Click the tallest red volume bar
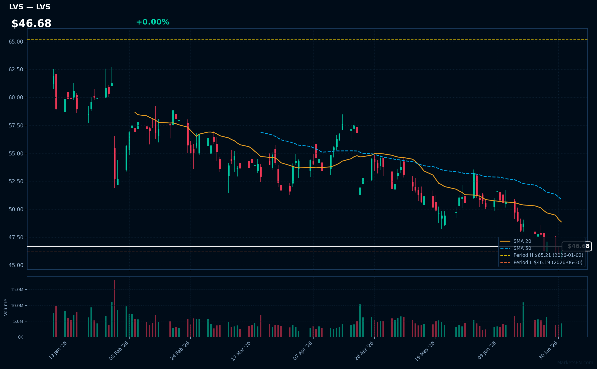Viewport: 597px width, 369px height. tap(115, 308)
